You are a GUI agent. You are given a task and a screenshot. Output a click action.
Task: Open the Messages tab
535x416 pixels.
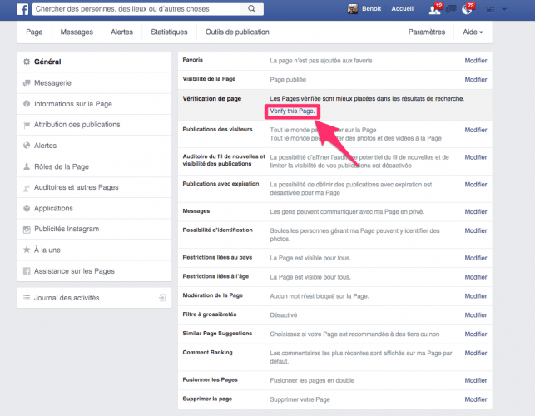point(77,32)
